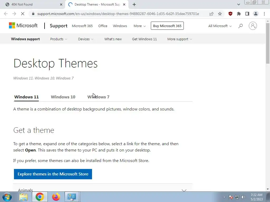Click the Microsoft logo
This screenshot has height=202, width=270.
click(x=23, y=26)
